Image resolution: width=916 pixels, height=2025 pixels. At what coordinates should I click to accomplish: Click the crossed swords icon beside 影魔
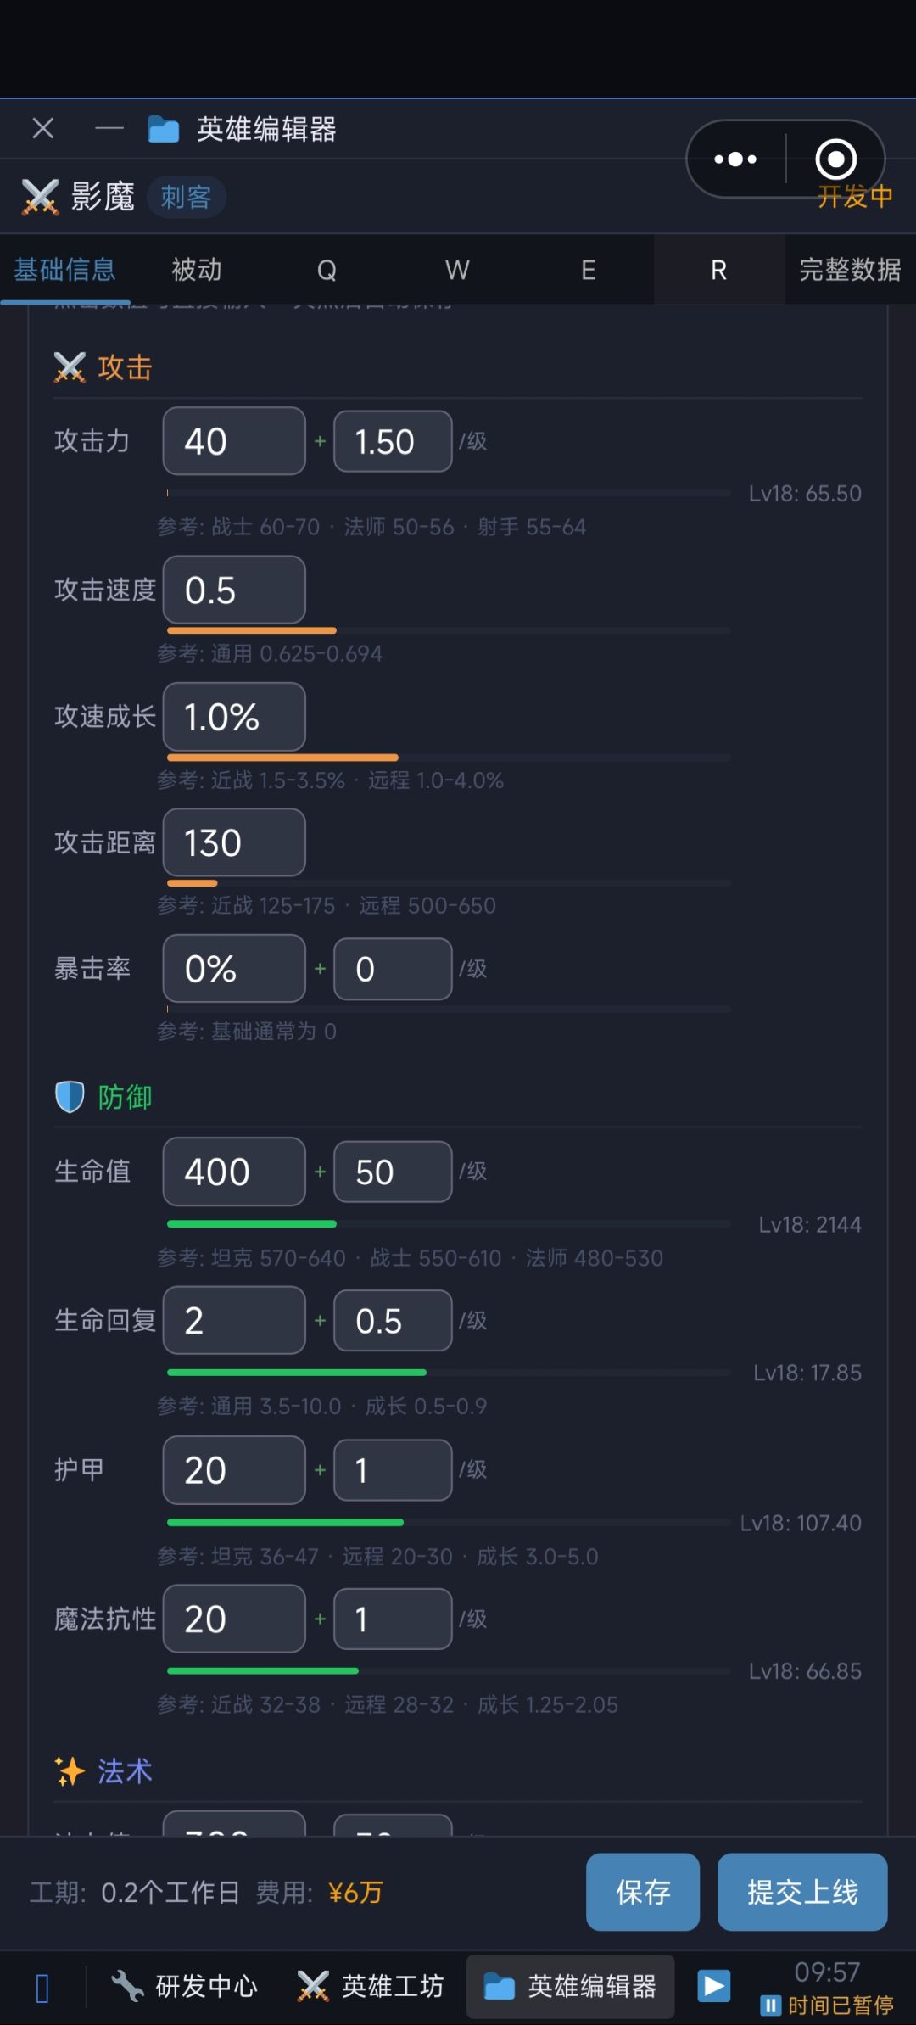click(x=40, y=197)
